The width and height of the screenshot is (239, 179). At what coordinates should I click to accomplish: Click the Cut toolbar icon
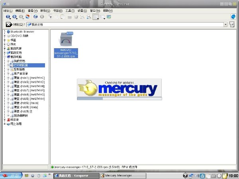[50, 17]
